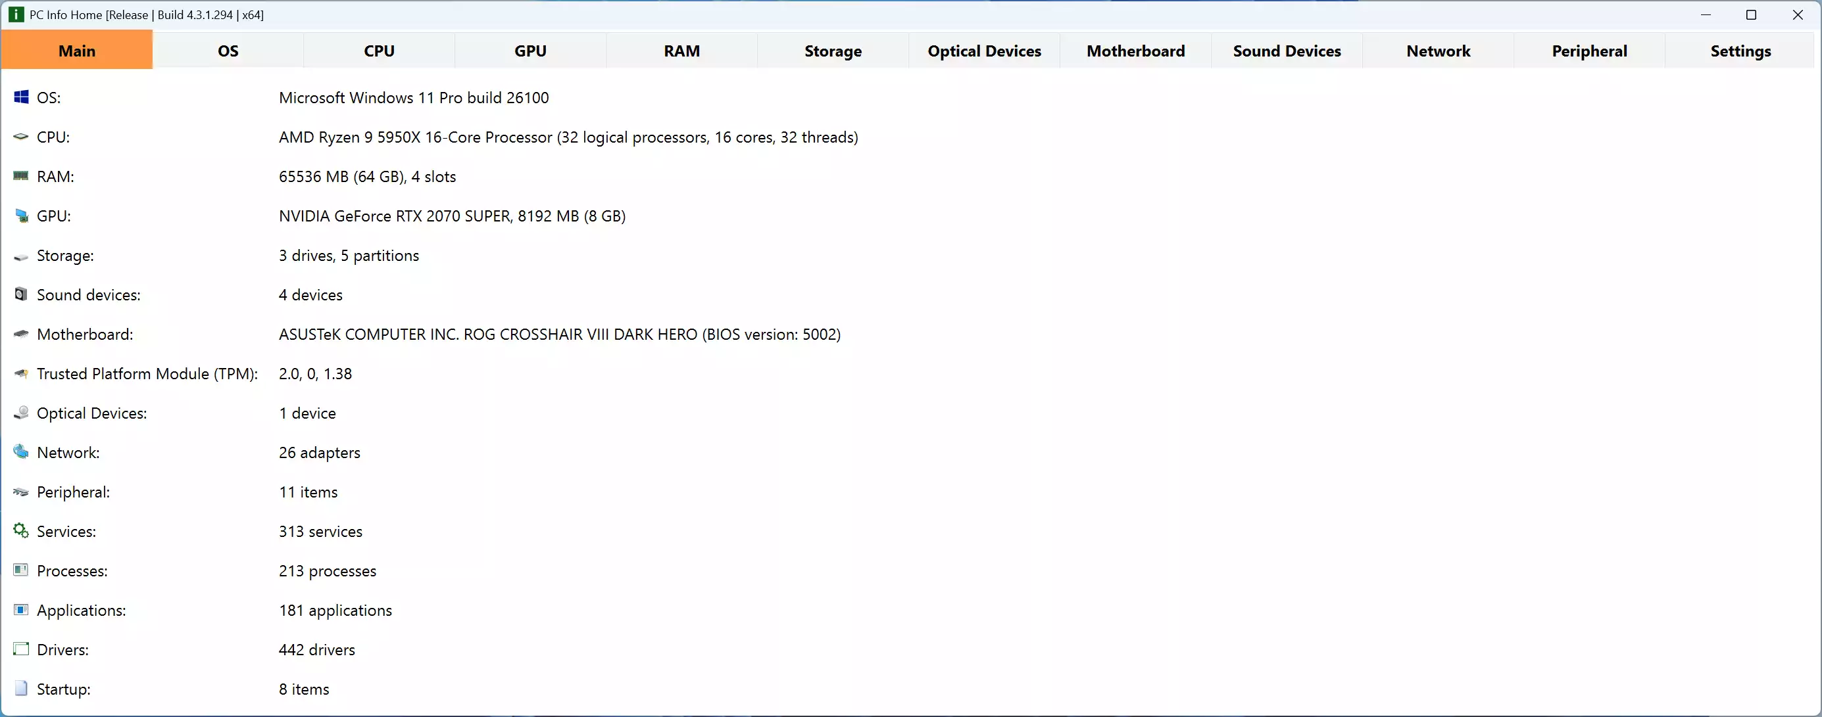Click the '4 devices' sound value
The width and height of the screenshot is (1822, 717).
pos(310,294)
